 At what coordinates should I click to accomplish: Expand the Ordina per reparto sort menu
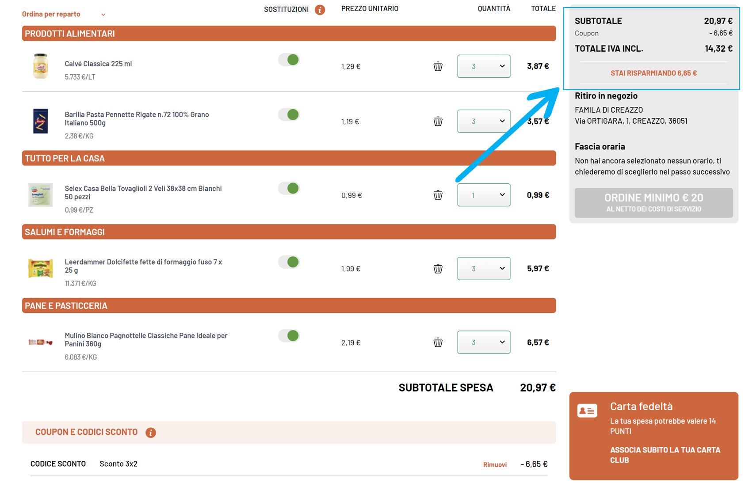click(x=64, y=14)
